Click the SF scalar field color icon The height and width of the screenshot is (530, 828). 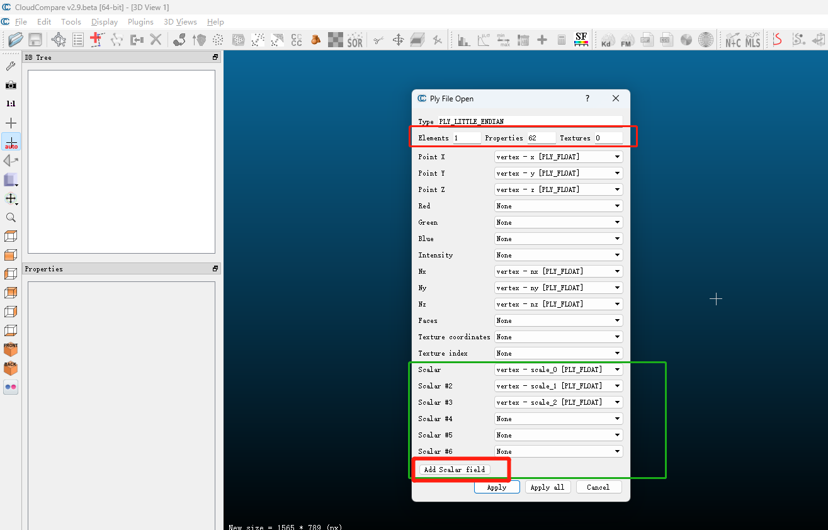pyautogui.click(x=581, y=40)
